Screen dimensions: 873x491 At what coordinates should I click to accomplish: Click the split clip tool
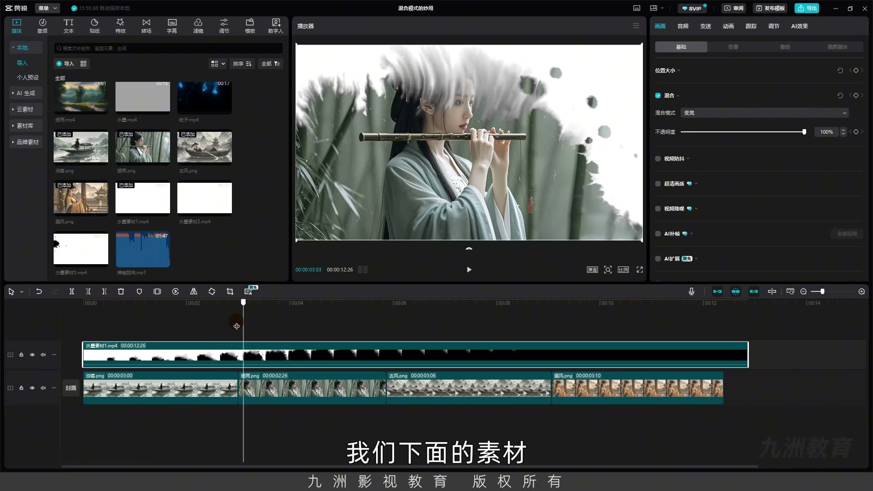[x=71, y=291]
